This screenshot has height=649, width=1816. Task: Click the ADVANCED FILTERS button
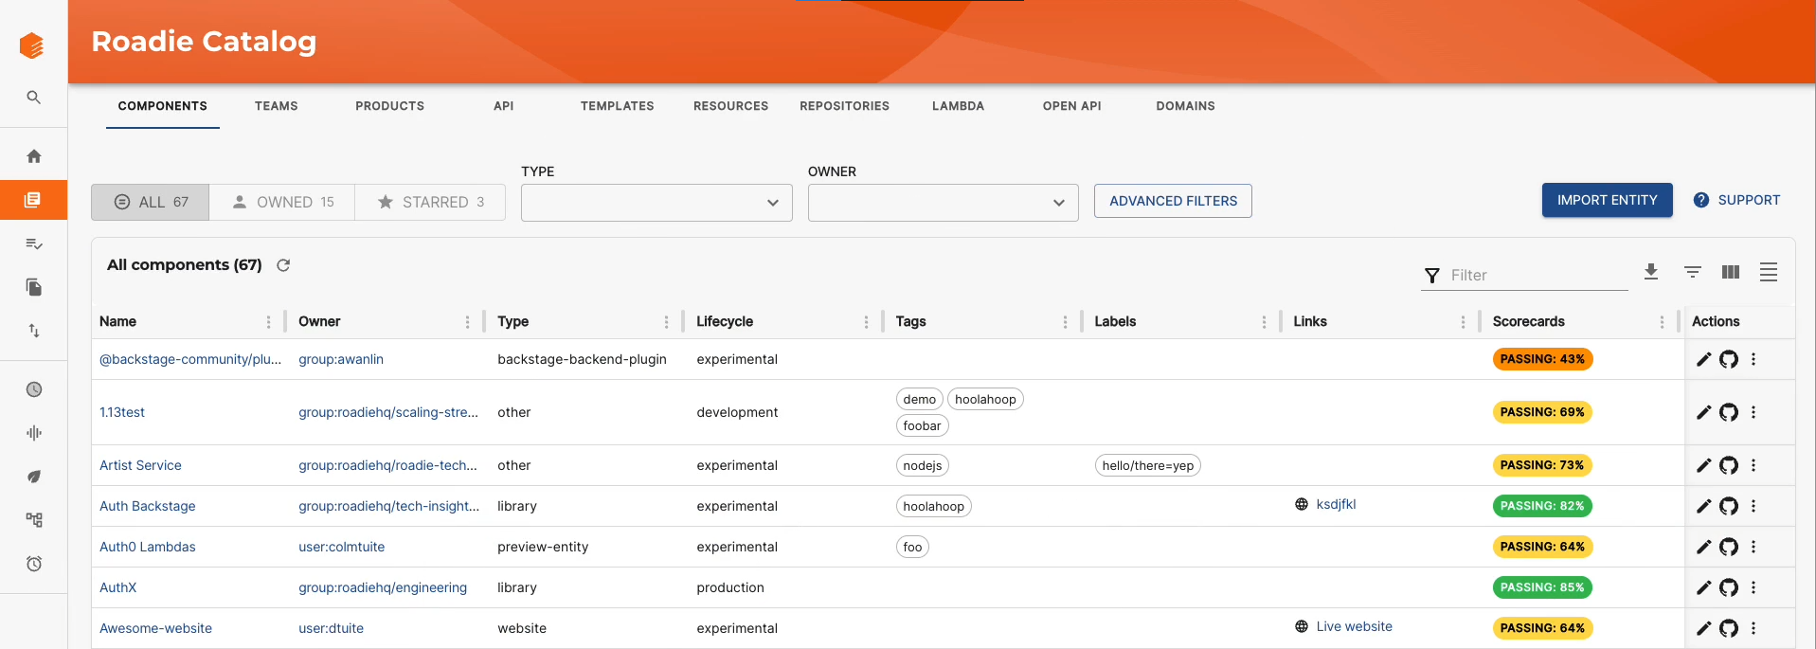[x=1173, y=201]
